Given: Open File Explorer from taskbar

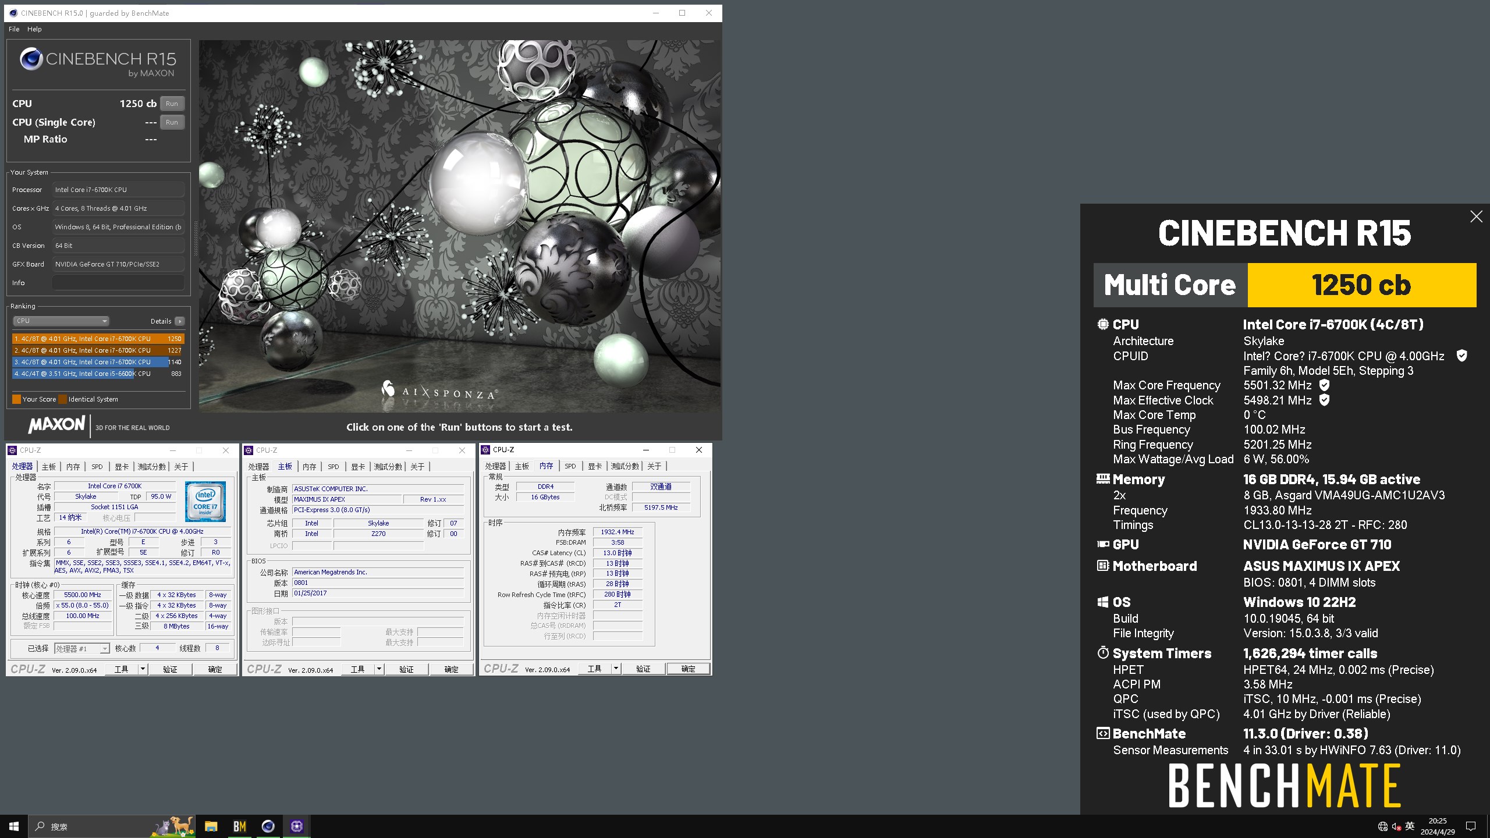Looking at the screenshot, I should click(211, 826).
